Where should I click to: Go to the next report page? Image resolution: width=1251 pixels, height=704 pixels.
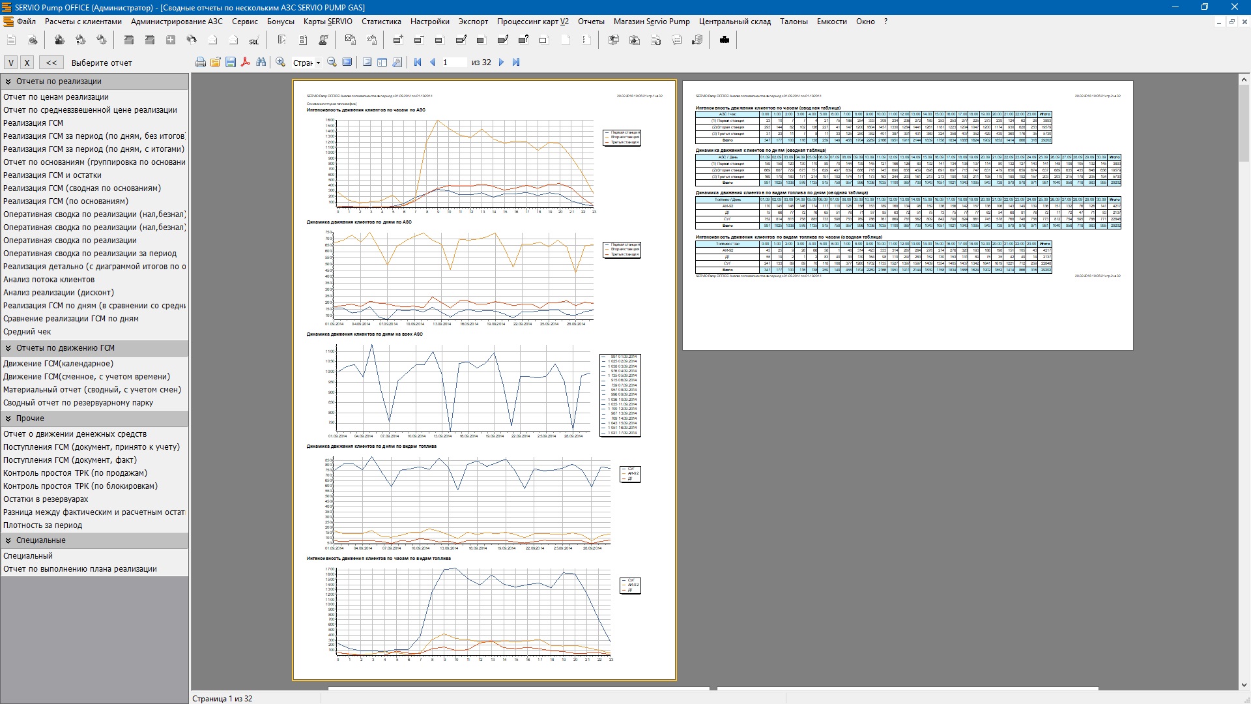click(501, 63)
